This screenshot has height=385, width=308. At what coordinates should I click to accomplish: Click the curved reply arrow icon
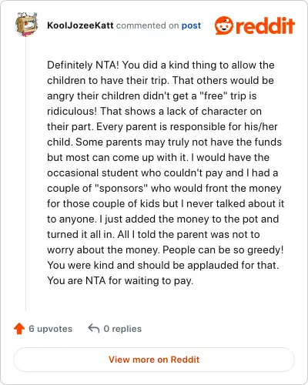pyautogui.click(x=94, y=329)
